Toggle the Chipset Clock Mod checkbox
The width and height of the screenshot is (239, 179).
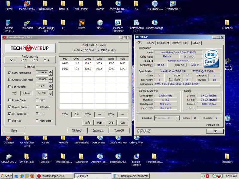[10, 79]
